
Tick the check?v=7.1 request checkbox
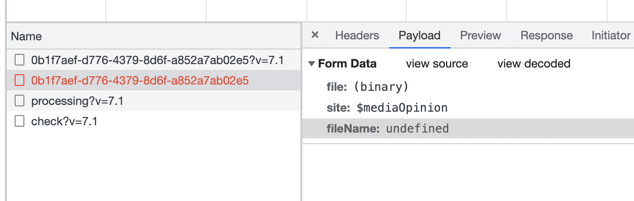coord(20,121)
